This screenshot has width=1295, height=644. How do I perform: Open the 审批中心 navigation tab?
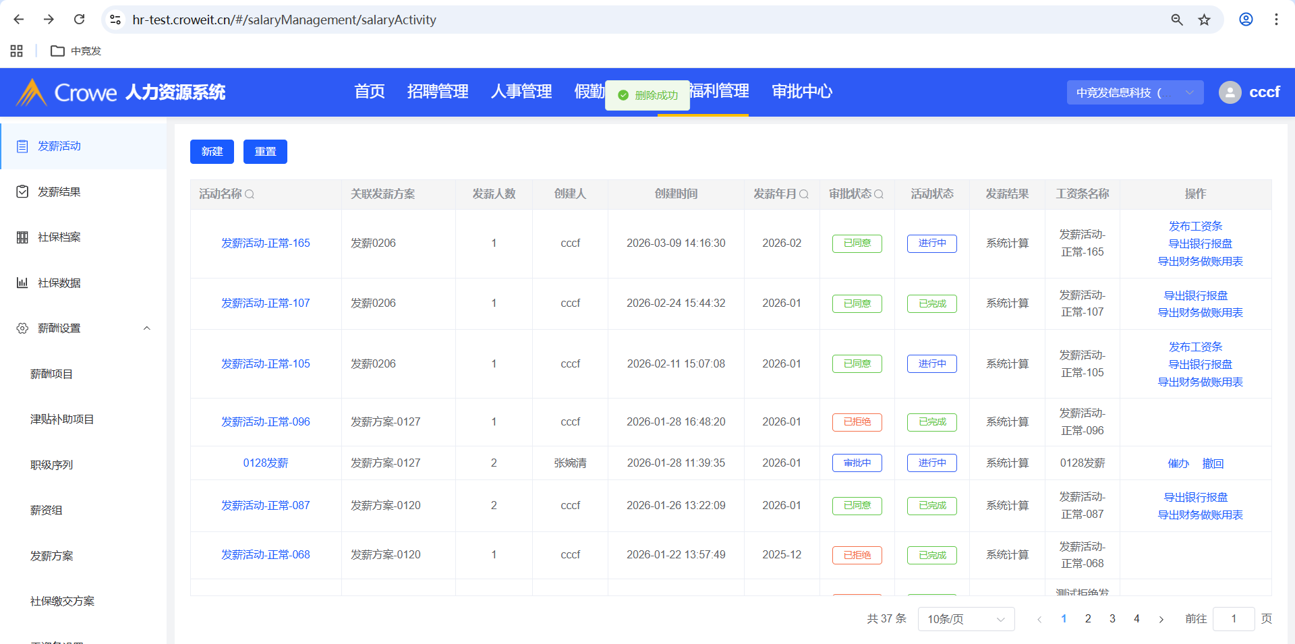[801, 92]
